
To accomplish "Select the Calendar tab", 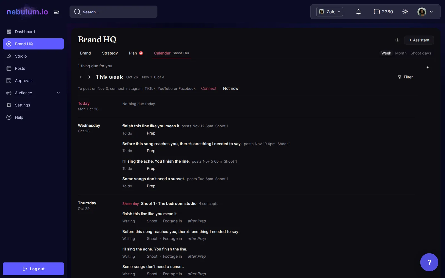I will point(171,53).
